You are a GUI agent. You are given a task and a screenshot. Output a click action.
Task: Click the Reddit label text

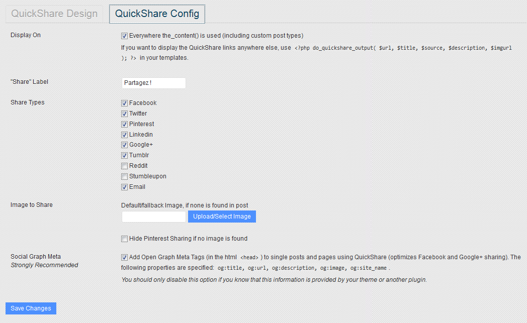coord(138,166)
